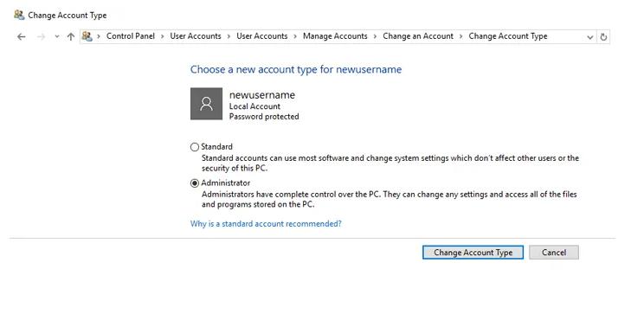Open the recent locations dropdown chevron
Screen dimensions: 631x314
pyautogui.click(x=57, y=36)
